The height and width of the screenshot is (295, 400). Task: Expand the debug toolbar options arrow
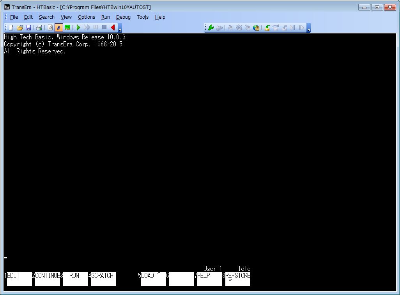click(308, 28)
